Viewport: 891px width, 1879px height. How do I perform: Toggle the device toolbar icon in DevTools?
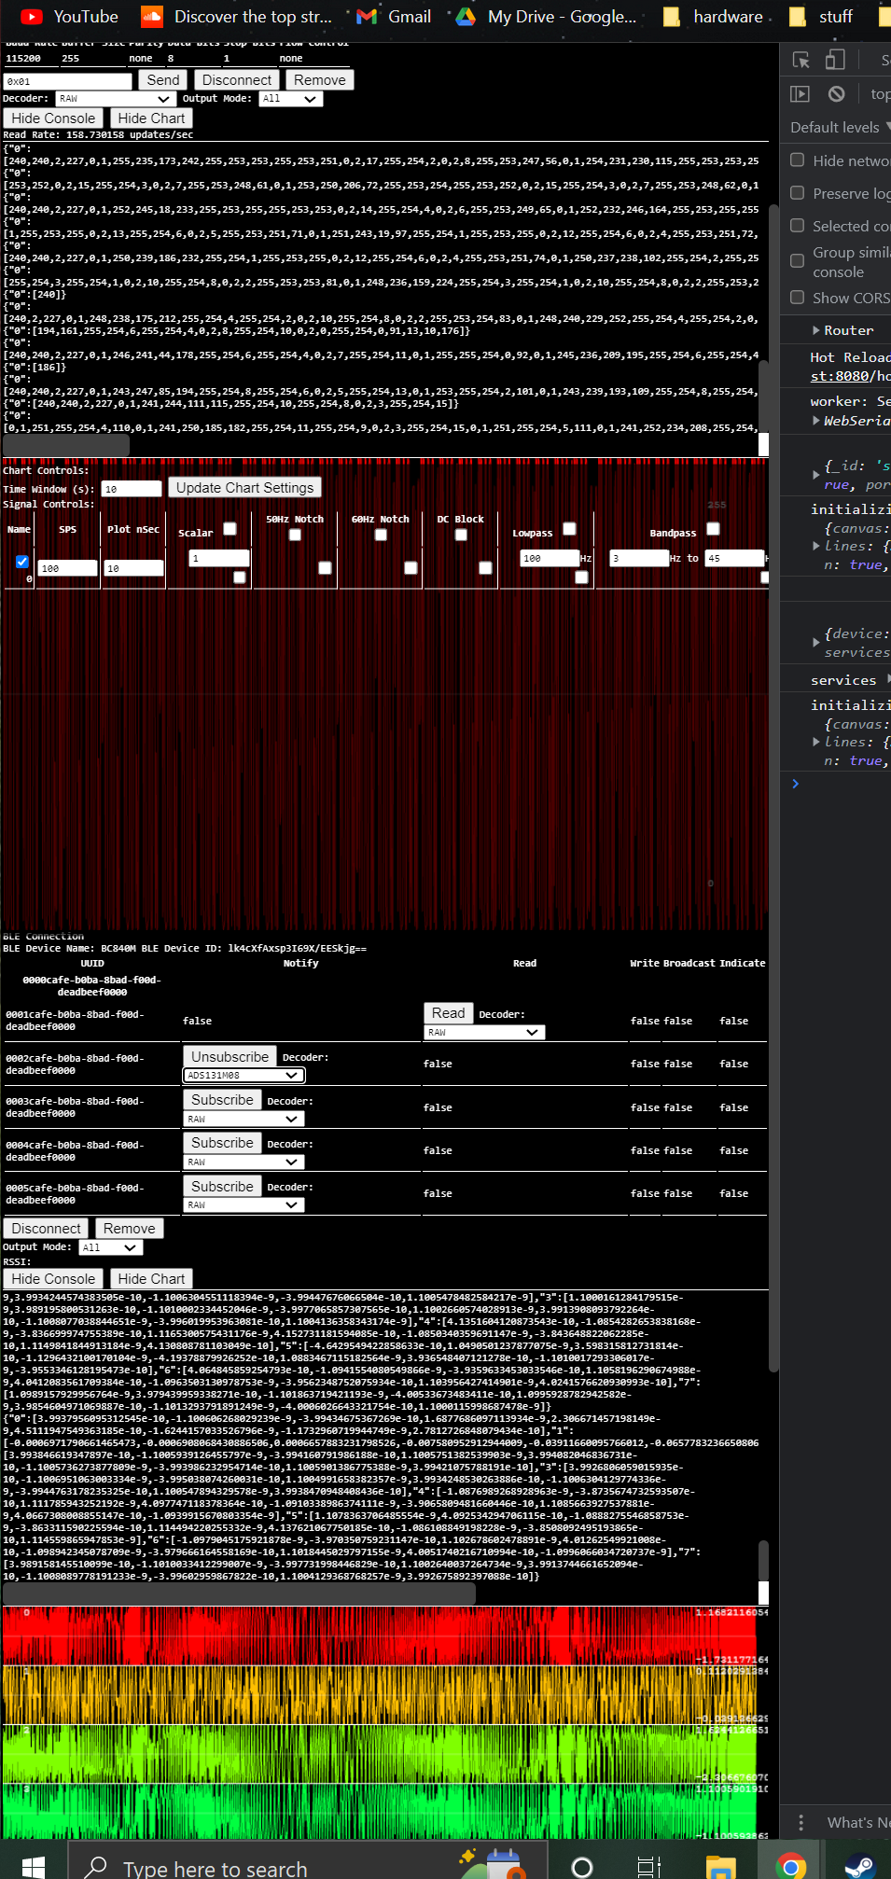coord(835,60)
